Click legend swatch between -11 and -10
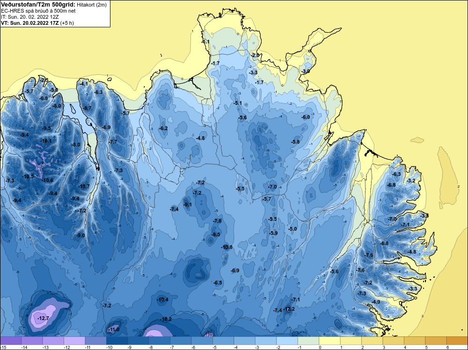Image resolution: width=468 pixels, height=350 pixels. click(x=96, y=341)
